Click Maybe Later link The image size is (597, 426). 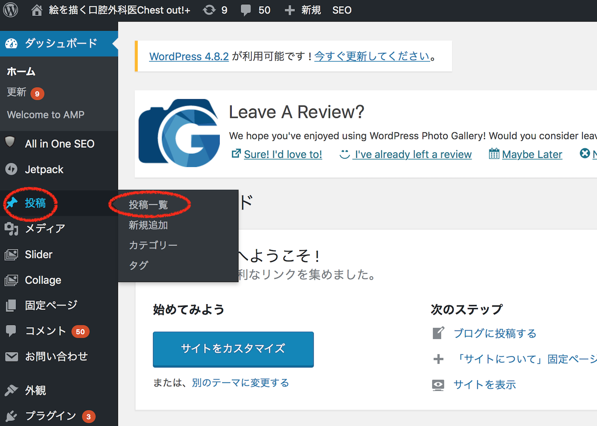pos(532,154)
